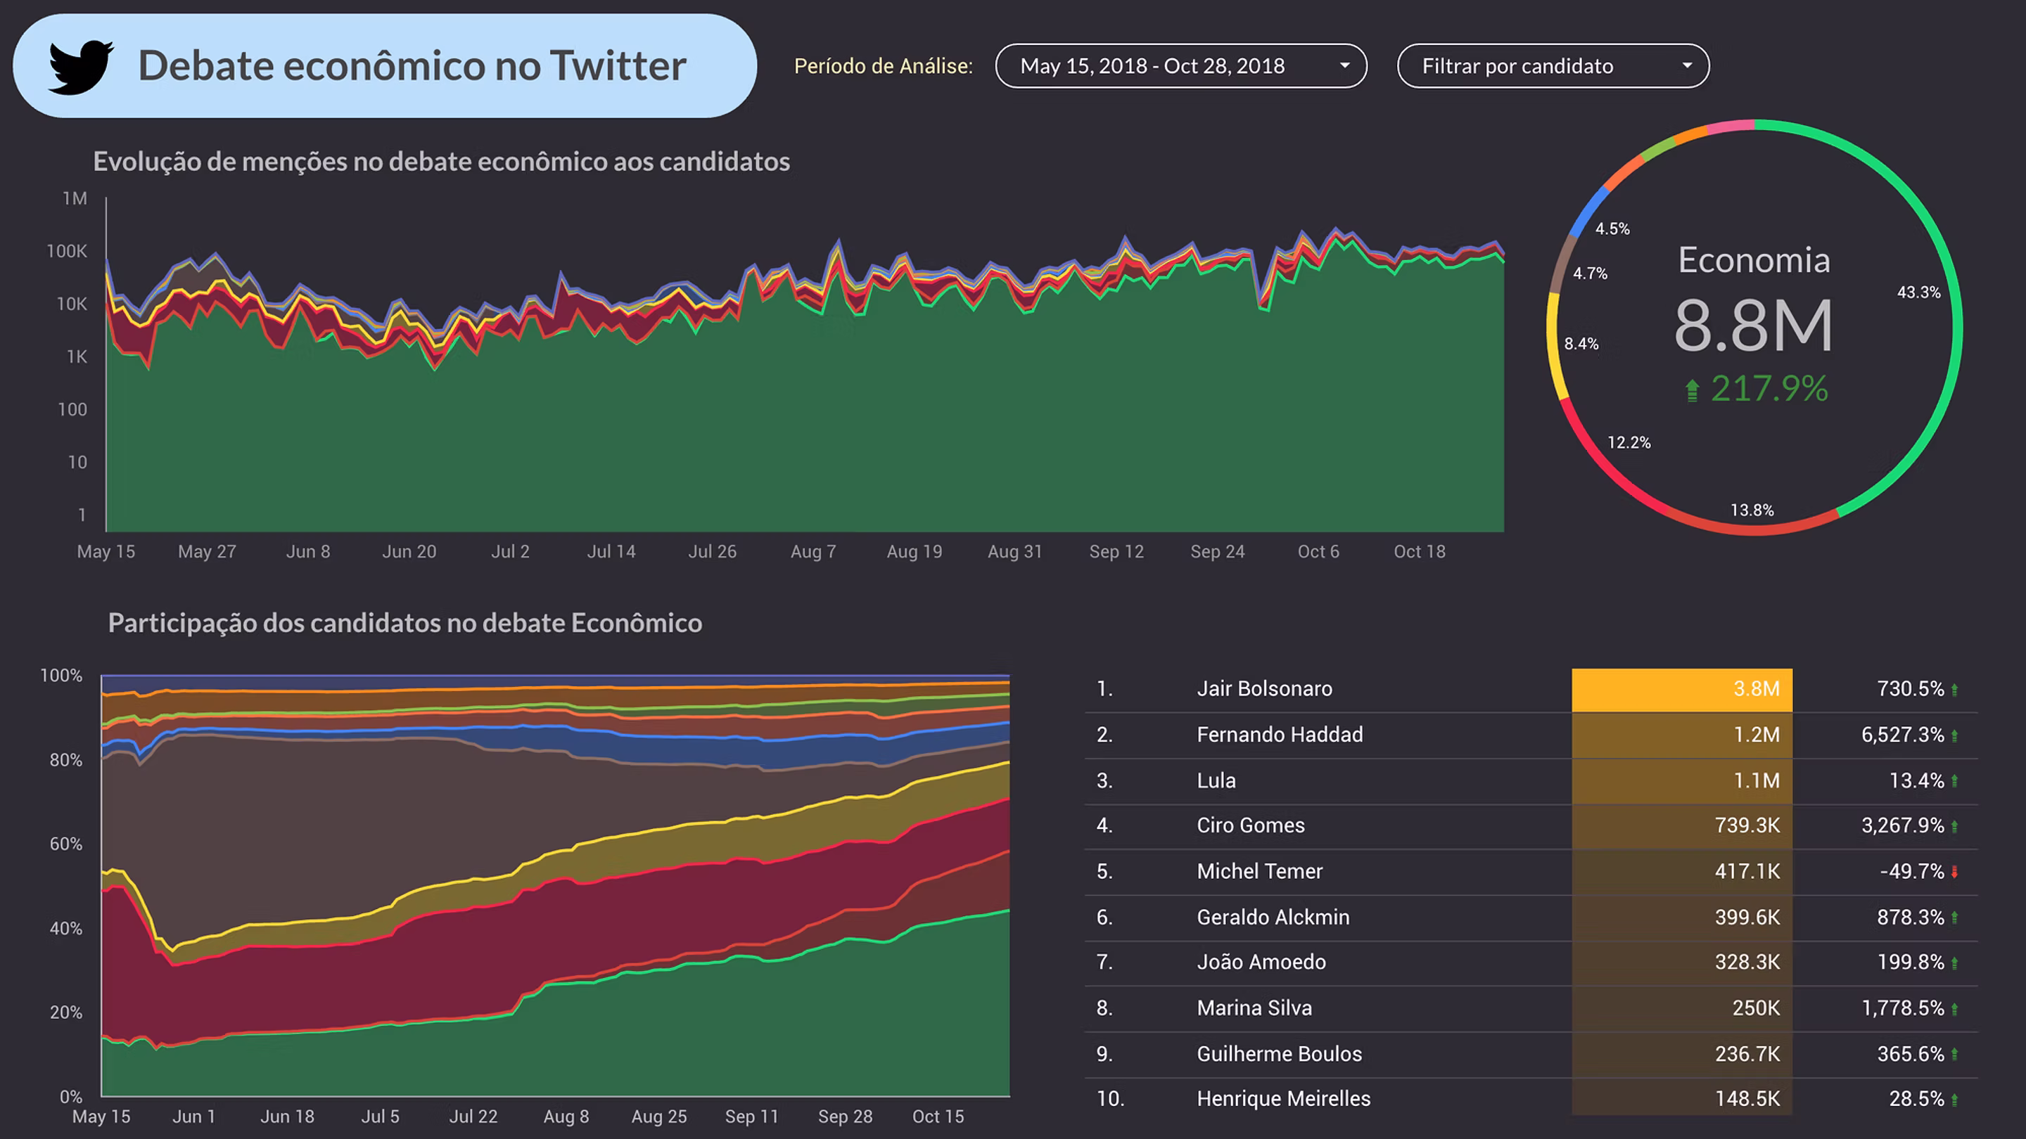
Task: Click the Participação dos candidatos chart title
Action: pos(405,622)
